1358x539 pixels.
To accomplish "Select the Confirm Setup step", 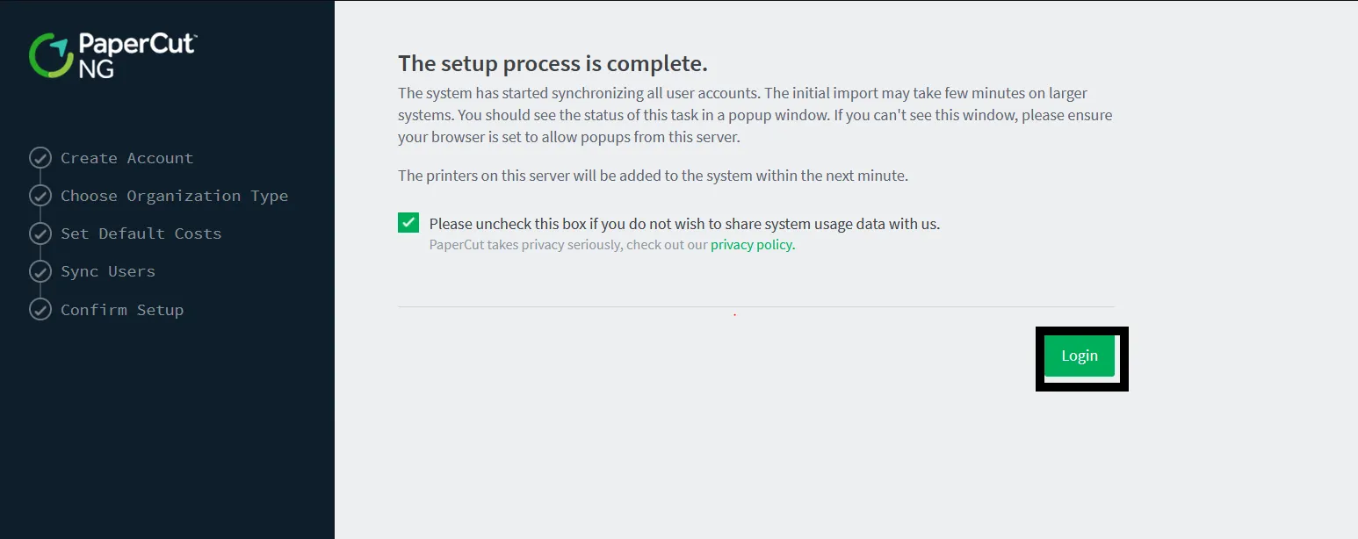I will pyautogui.click(x=122, y=309).
